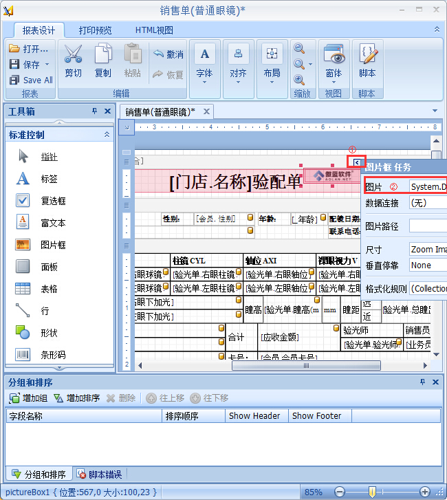Adjust the zoom slider in status bar
This screenshot has height=500, width=447.
[372, 492]
